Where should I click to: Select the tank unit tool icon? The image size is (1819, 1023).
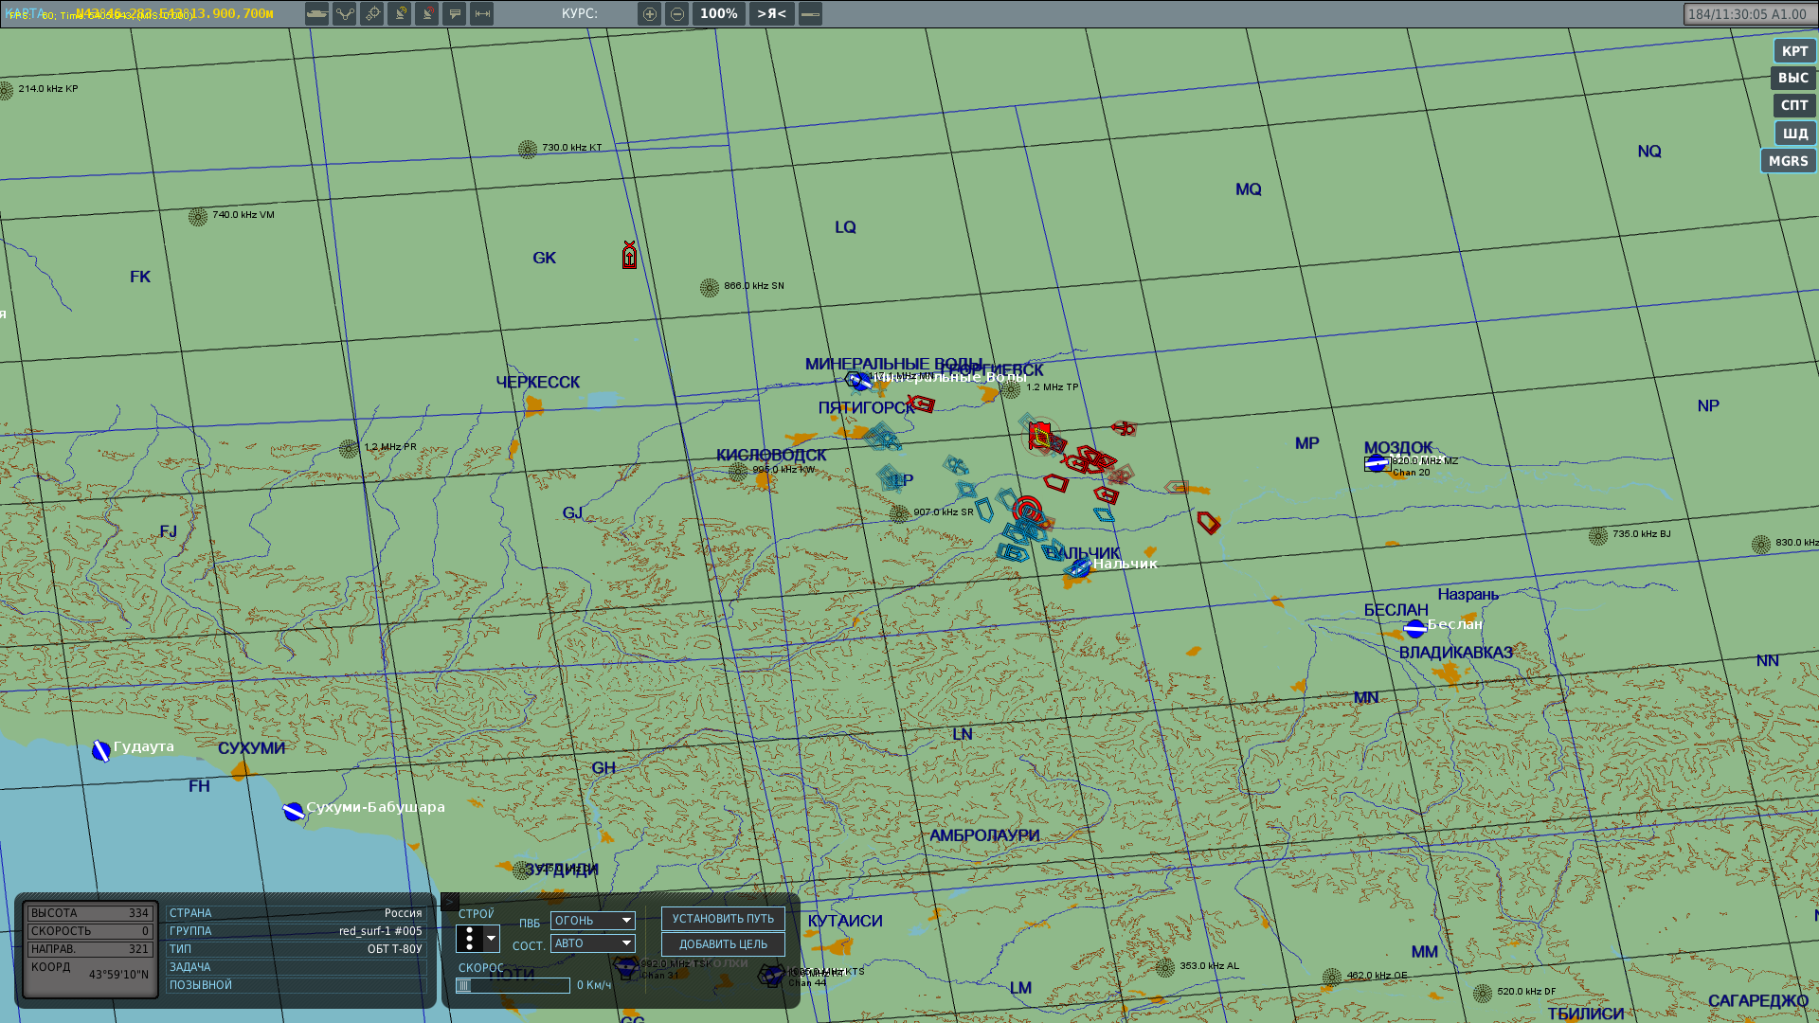(x=316, y=14)
